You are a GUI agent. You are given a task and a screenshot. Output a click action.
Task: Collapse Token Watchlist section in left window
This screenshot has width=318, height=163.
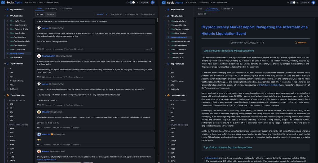pyautogui.click(x=5, y=95)
